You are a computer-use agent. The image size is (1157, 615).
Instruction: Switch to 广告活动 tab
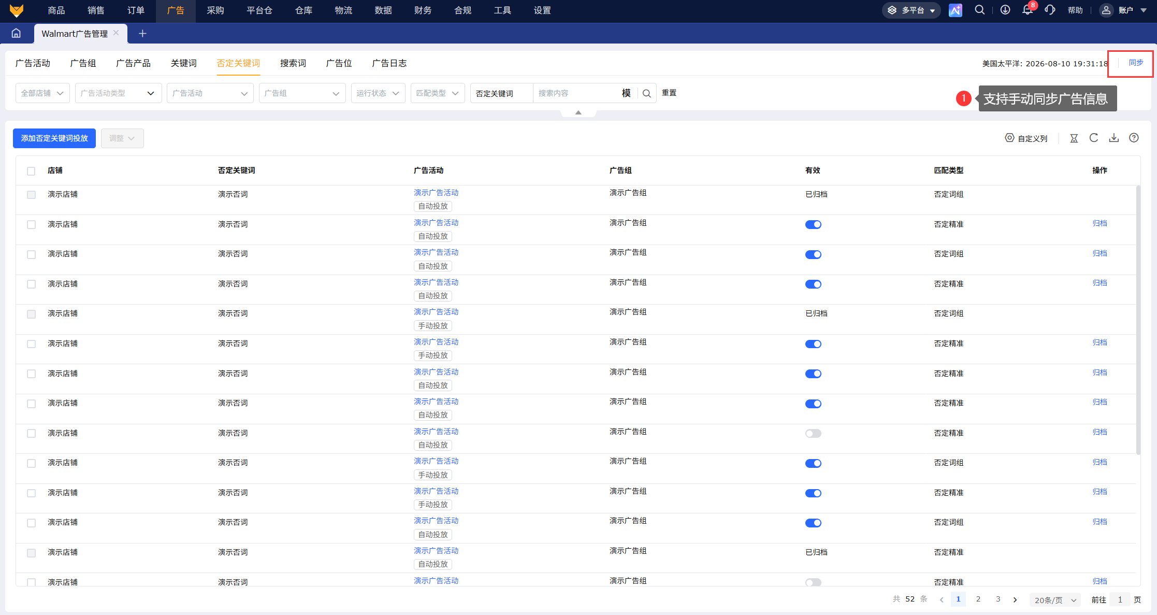coord(33,63)
